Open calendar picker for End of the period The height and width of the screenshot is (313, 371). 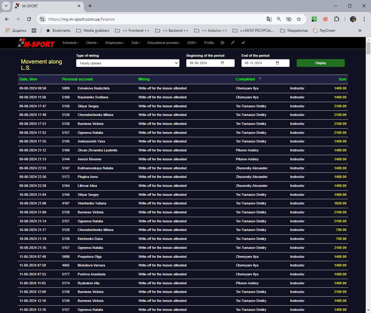click(277, 63)
